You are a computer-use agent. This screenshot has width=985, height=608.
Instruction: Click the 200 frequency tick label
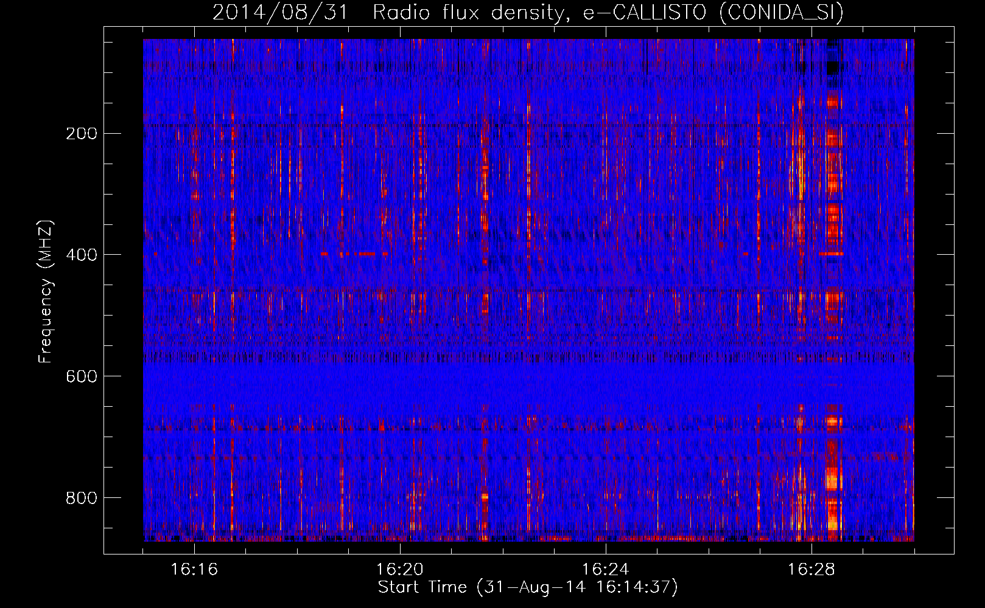click(82, 134)
